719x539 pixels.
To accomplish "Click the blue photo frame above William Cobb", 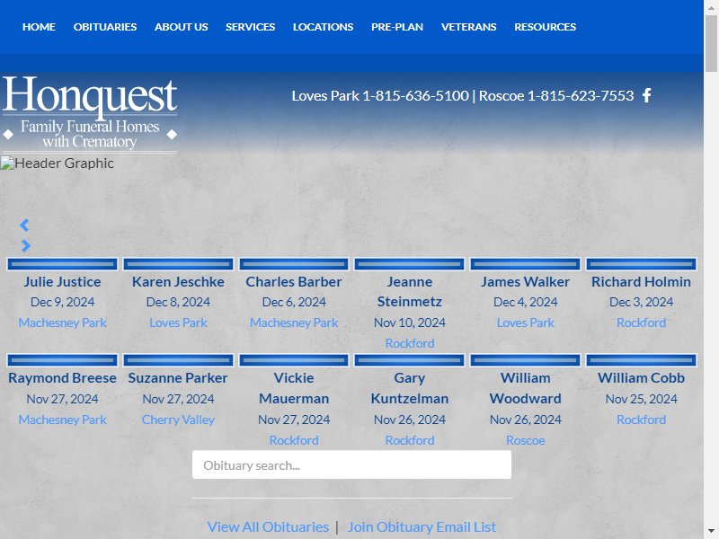I will pyautogui.click(x=641, y=360).
